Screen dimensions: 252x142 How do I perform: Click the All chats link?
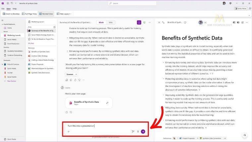pos(31,43)
